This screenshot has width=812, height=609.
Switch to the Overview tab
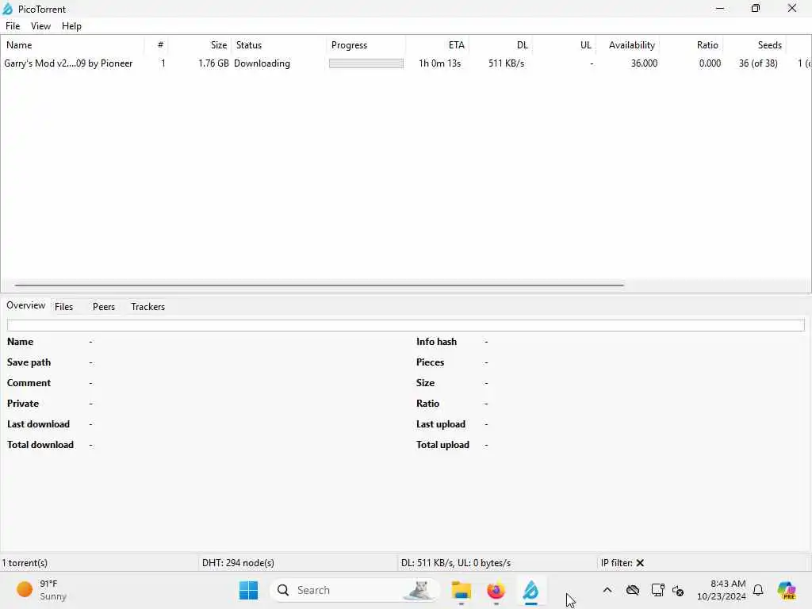tap(25, 305)
